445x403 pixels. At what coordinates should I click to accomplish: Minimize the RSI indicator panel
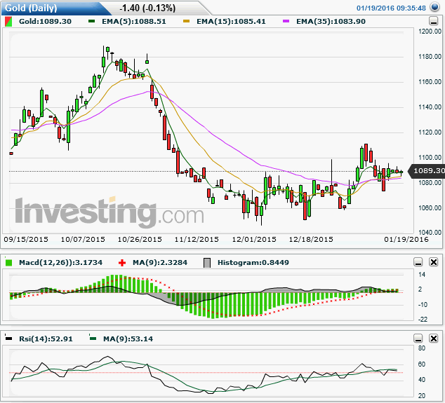[x=418, y=339]
